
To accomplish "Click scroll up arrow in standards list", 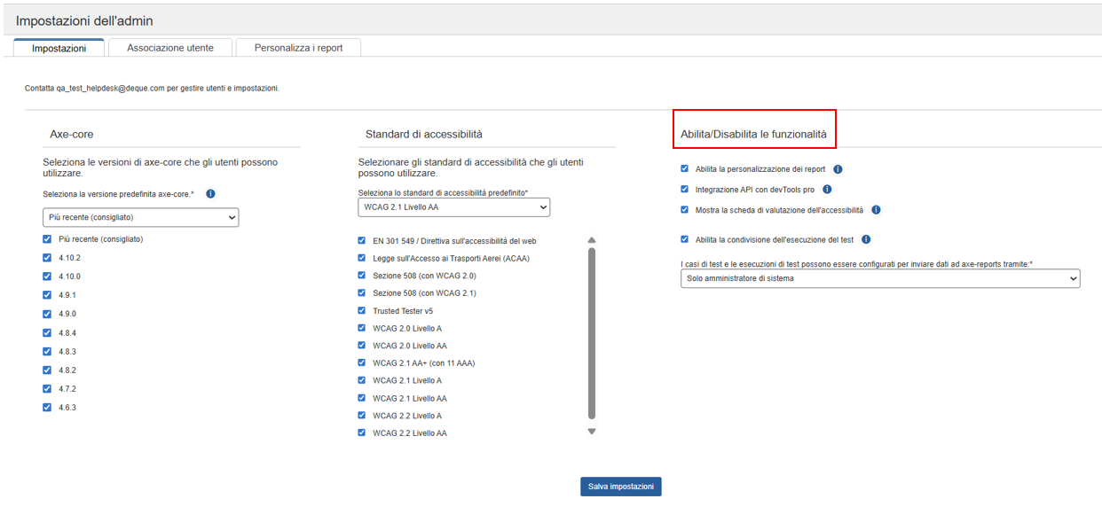I will point(592,240).
